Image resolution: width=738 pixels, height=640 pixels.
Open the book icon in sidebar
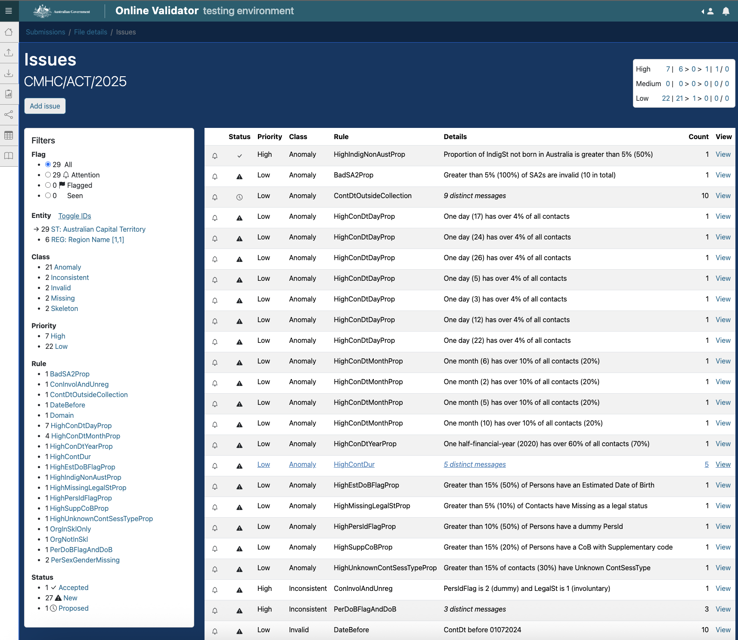pyautogui.click(x=9, y=156)
